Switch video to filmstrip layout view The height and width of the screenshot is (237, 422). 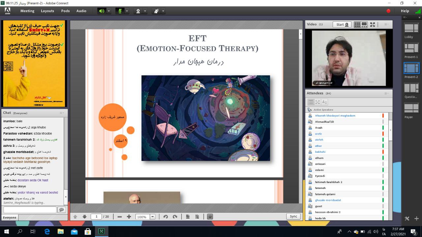[x=364, y=24]
